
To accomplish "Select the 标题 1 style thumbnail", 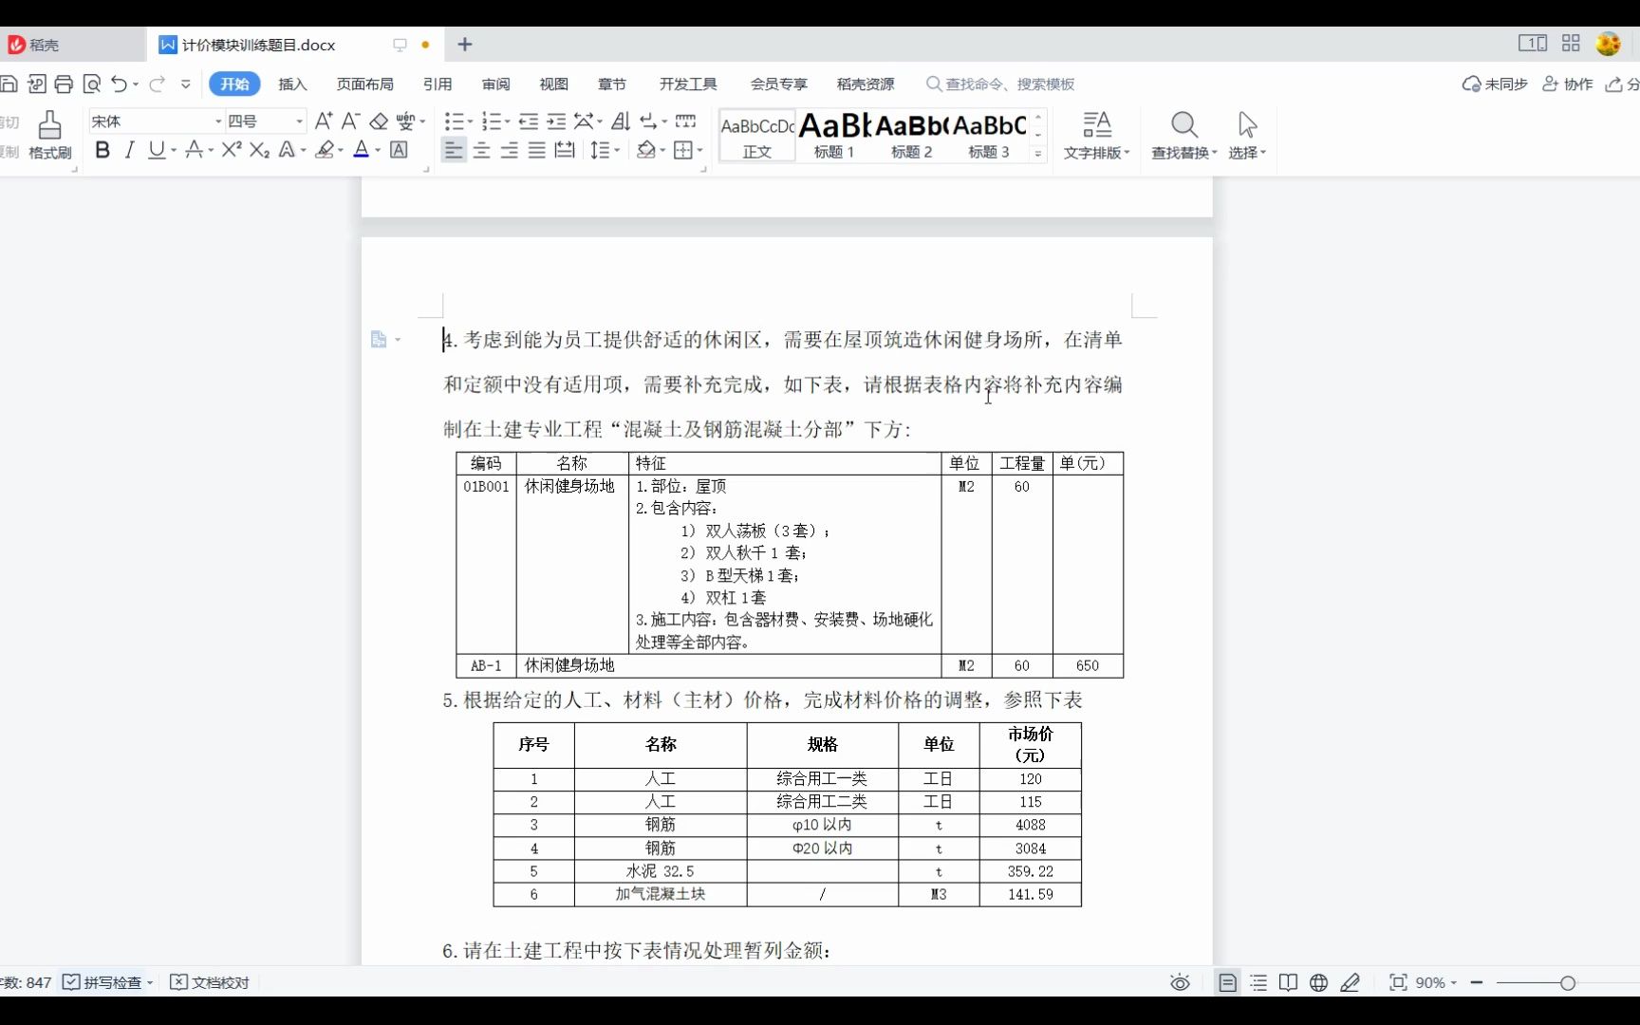I will [x=833, y=133].
